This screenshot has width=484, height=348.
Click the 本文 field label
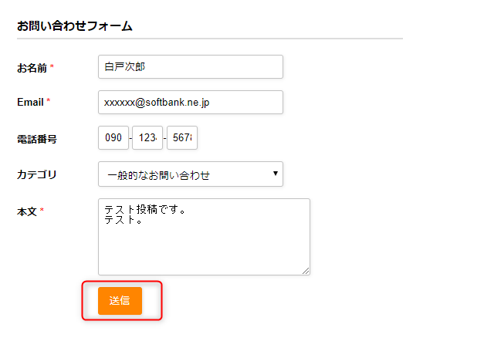27,211
